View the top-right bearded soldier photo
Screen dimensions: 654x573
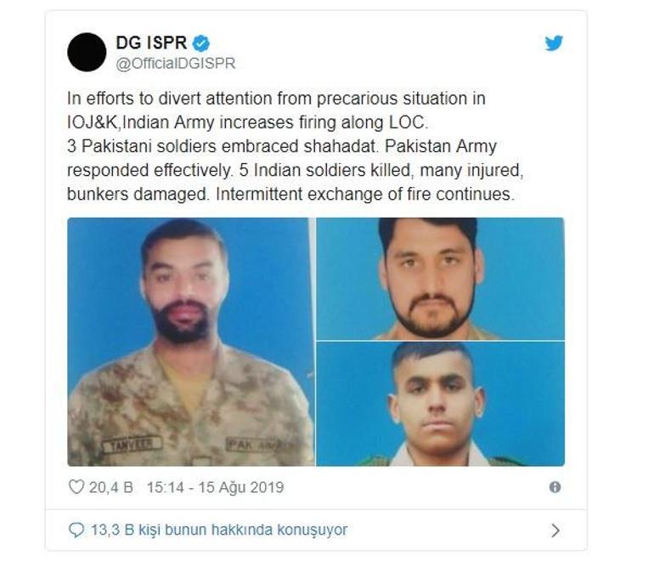(x=441, y=279)
